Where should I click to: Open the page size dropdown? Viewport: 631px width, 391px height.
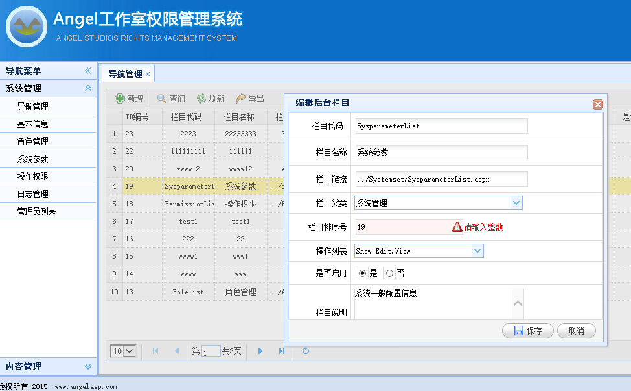(123, 351)
